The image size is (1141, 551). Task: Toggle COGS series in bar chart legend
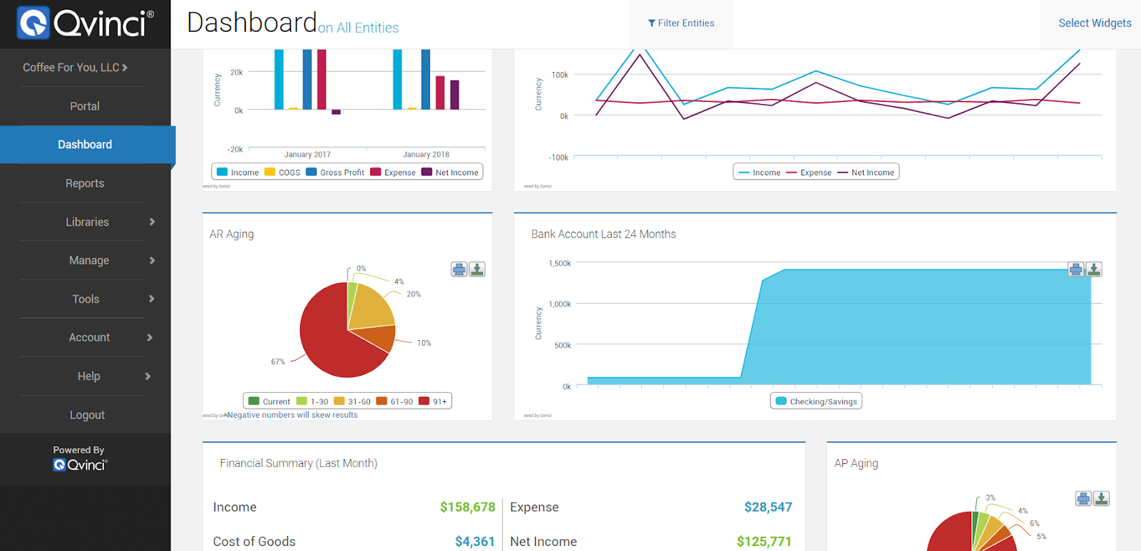pyautogui.click(x=282, y=172)
